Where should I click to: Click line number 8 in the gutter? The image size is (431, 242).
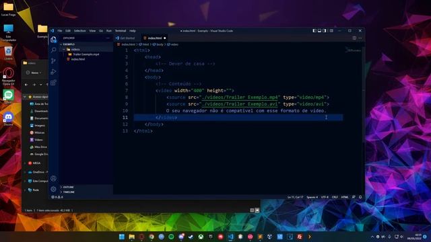coord(127,97)
